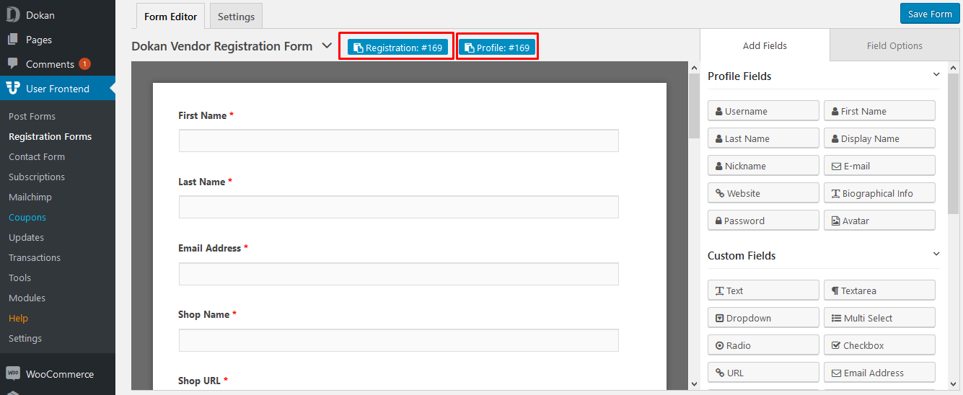Save the form

tap(930, 14)
